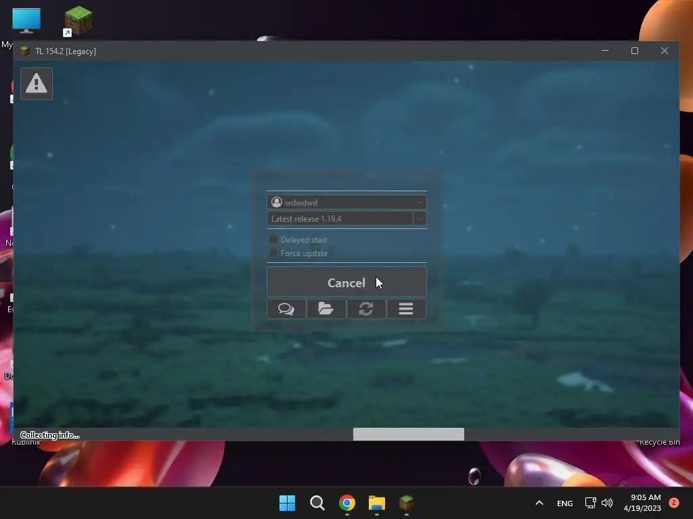Viewport: 693px width, 519px height.
Task: Open the network status tray icon
Action: [x=590, y=503]
